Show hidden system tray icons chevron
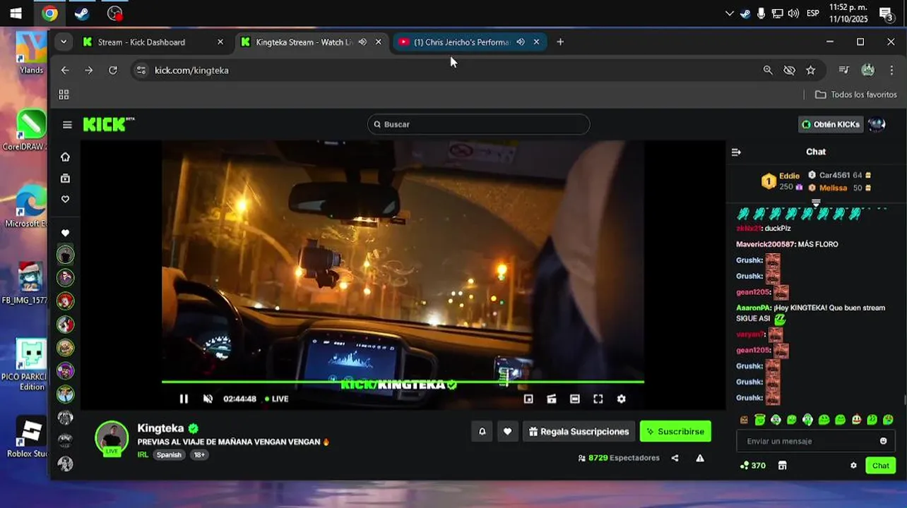This screenshot has width=907, height=508. (x=730, y=13)
